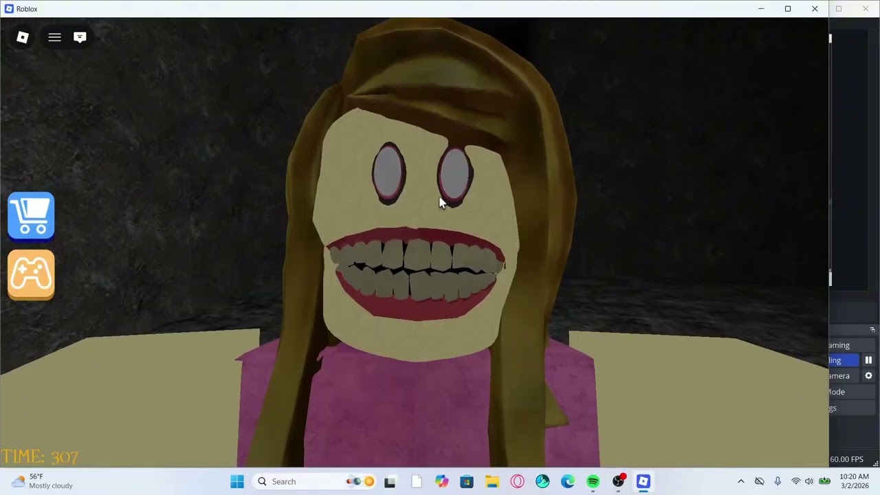Open the clock showing 10:20 AM
Screen dimensions: 880x495
(x=855, y=481)
